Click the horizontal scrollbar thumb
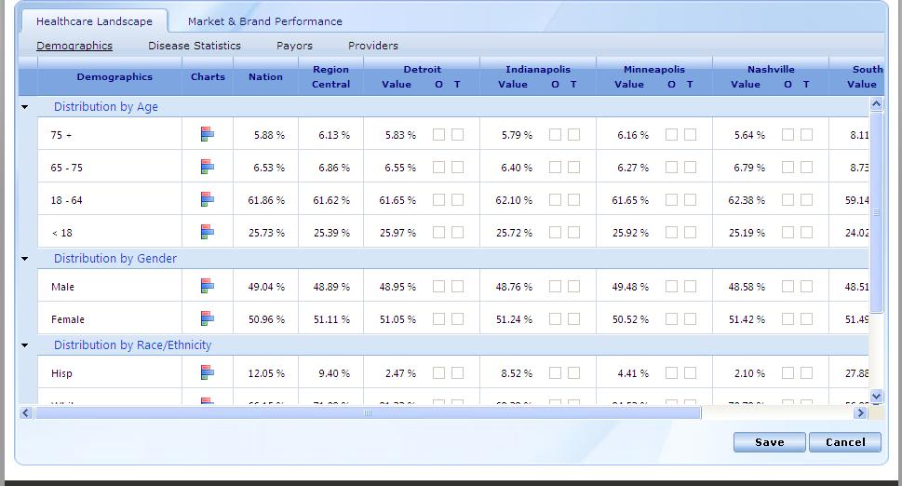This screenshot has width=902, height=486. tap(368, 413)
